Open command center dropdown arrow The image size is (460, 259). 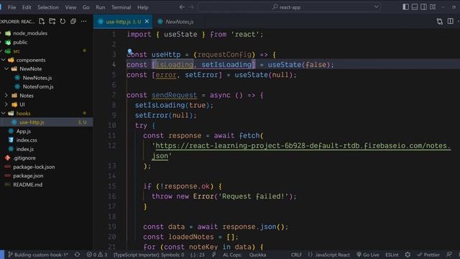point(376,7)
